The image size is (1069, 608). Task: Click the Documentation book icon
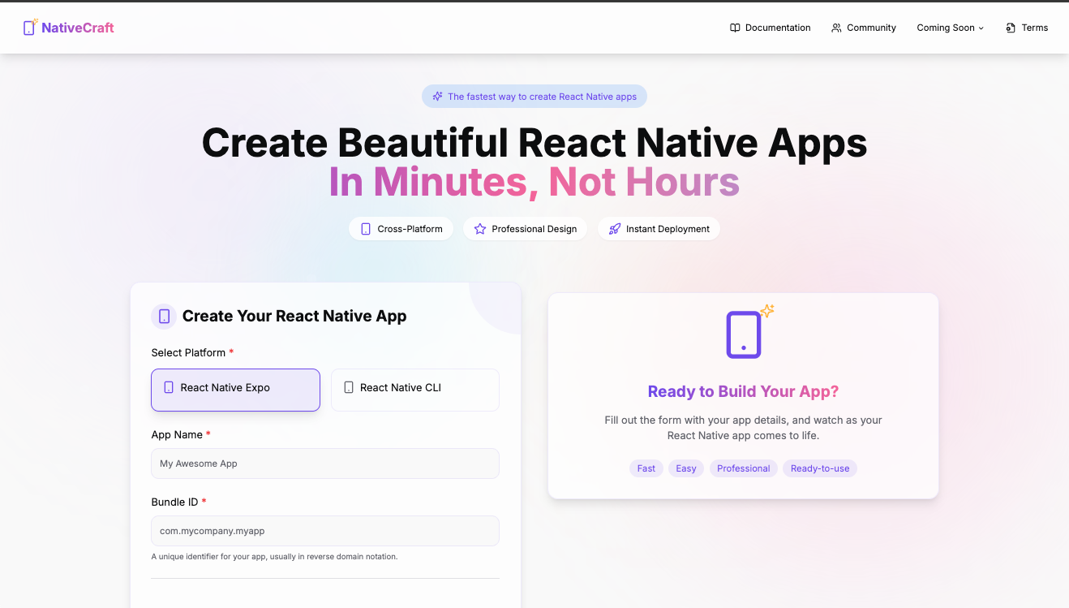[735, 28]
